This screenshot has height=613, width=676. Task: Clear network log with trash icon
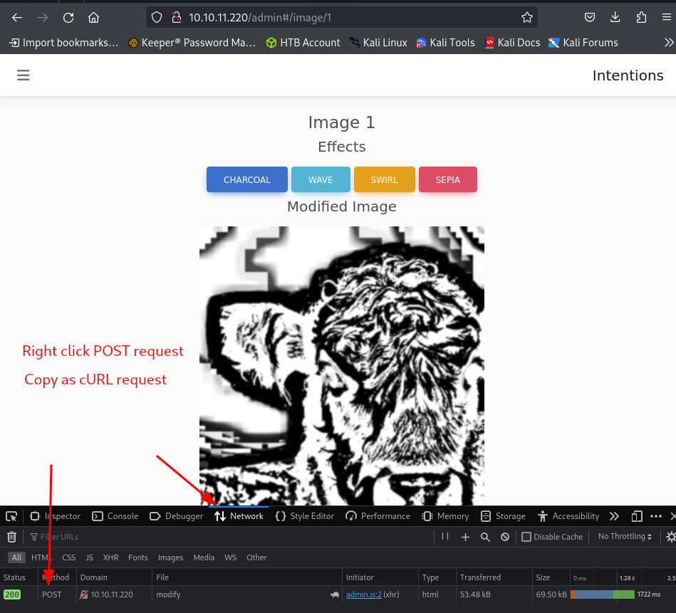[x=11, y=537]
